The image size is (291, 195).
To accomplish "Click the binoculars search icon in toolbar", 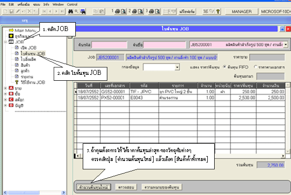I will point(70,11).
